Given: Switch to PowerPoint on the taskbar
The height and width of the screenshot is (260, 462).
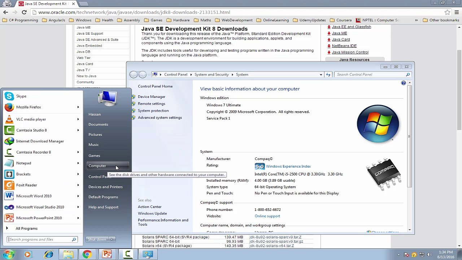Looking at the screenshot, I should point(107,255).
